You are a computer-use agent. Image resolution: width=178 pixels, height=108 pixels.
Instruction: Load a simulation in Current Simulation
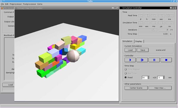(x=130, y=50)
